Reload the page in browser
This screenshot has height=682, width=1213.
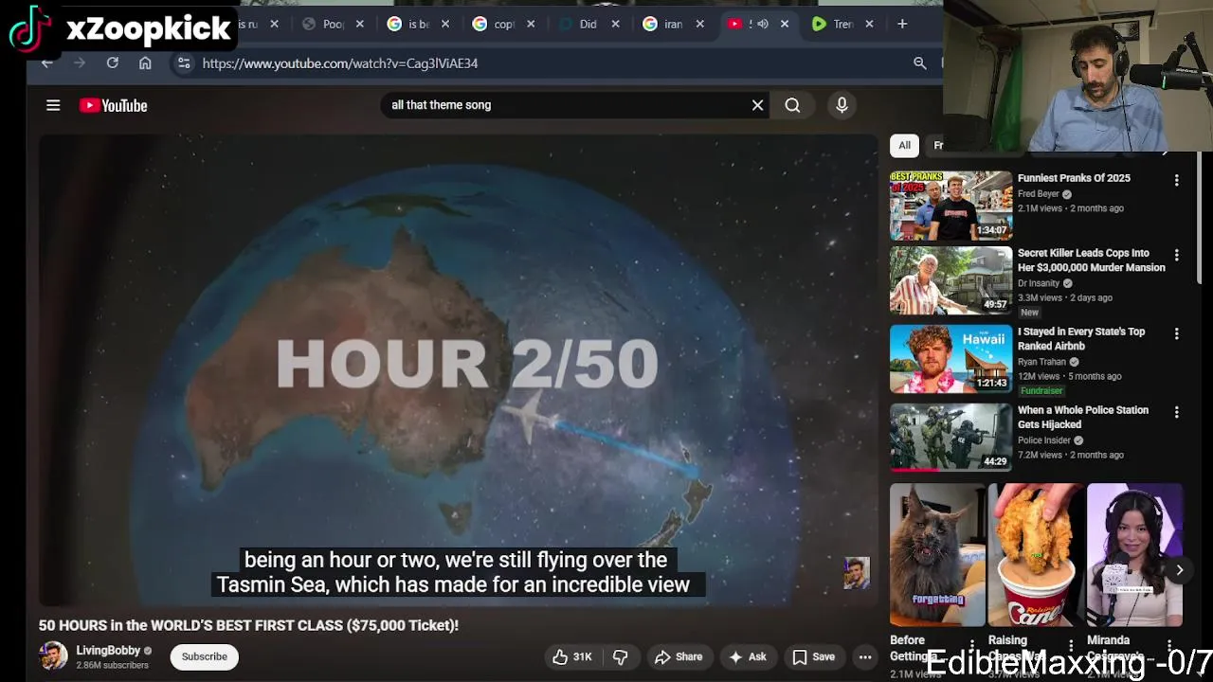(x=112, y=63)
